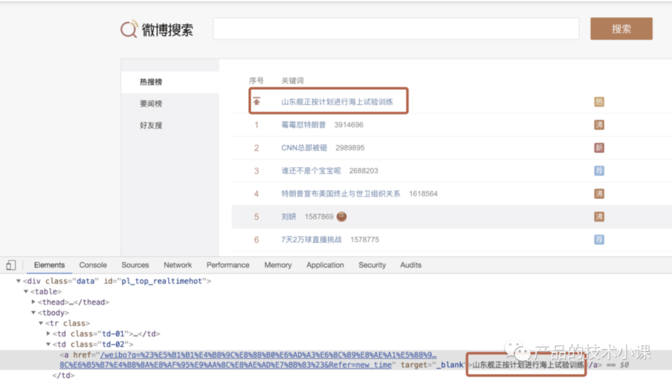Click the heat count 3914696
The height and width of the screenshot is (390, 672).
(348, 125)
